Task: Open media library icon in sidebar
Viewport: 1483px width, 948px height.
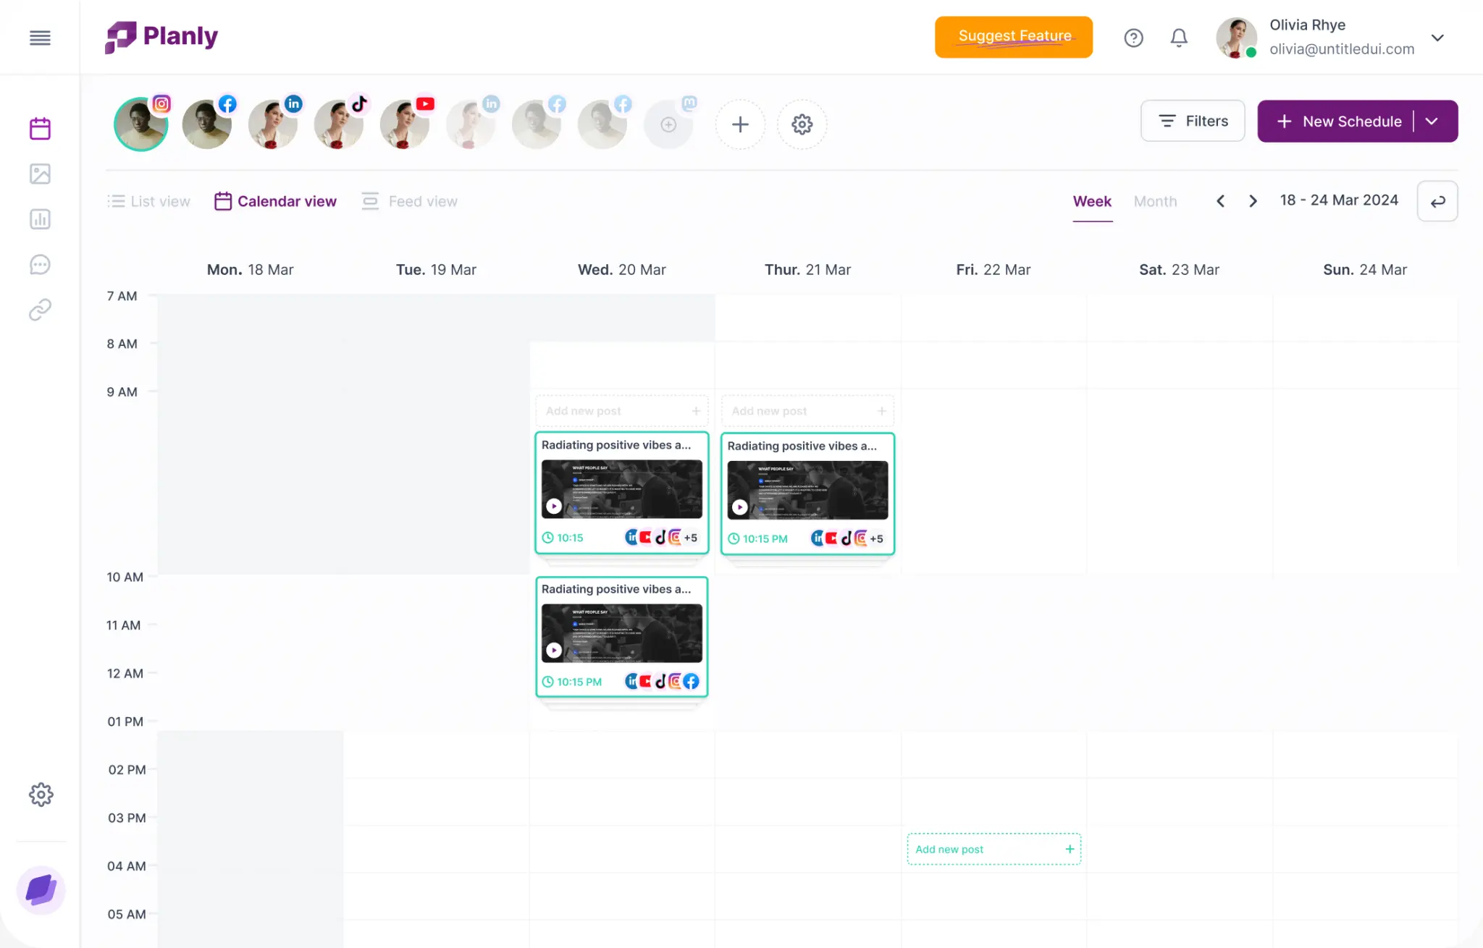Action: point(40,174)
